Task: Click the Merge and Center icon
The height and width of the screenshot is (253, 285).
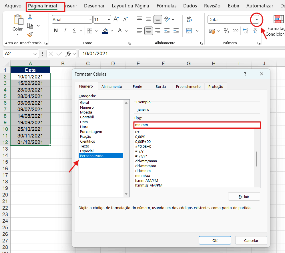Action: coord(189,31)
